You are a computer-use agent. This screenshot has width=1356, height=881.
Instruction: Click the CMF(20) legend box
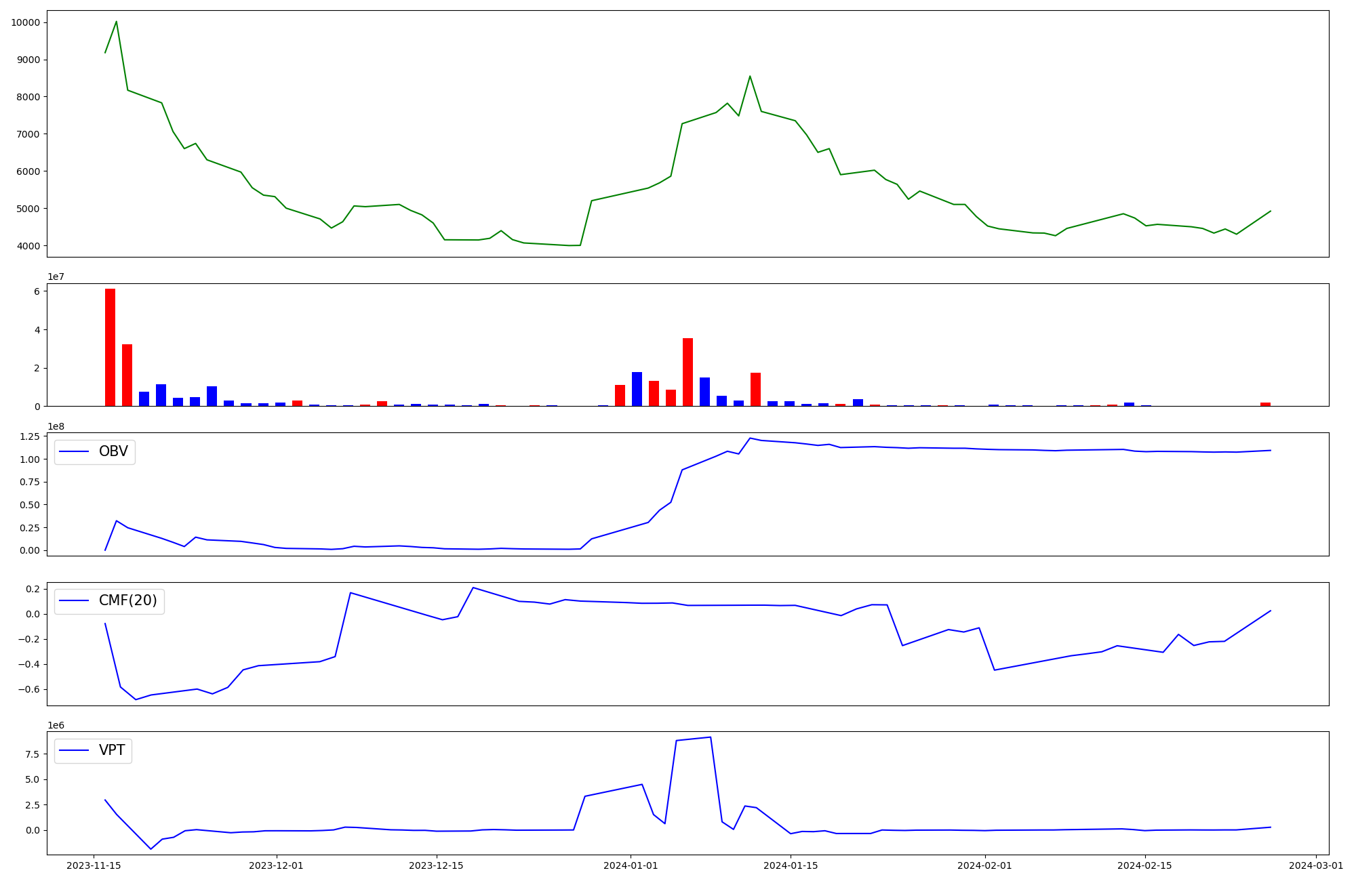pyautogui.click(x=109, y=601)
